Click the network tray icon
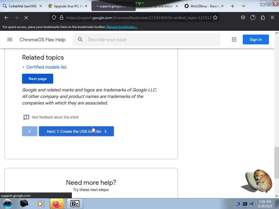 (x=245, y=204)
